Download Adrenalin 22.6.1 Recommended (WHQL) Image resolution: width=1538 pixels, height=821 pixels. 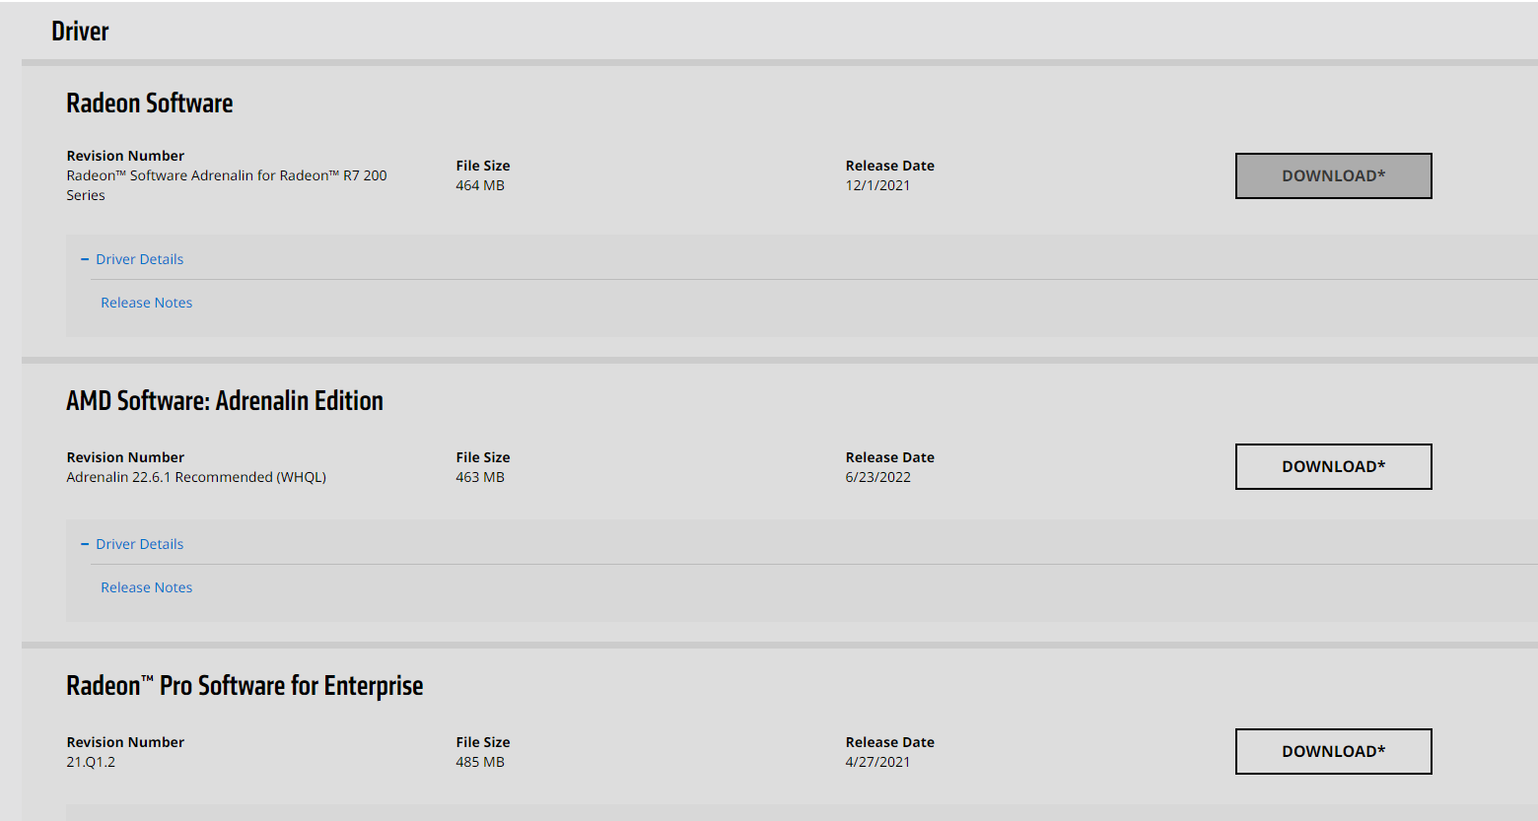[1333, 466]
